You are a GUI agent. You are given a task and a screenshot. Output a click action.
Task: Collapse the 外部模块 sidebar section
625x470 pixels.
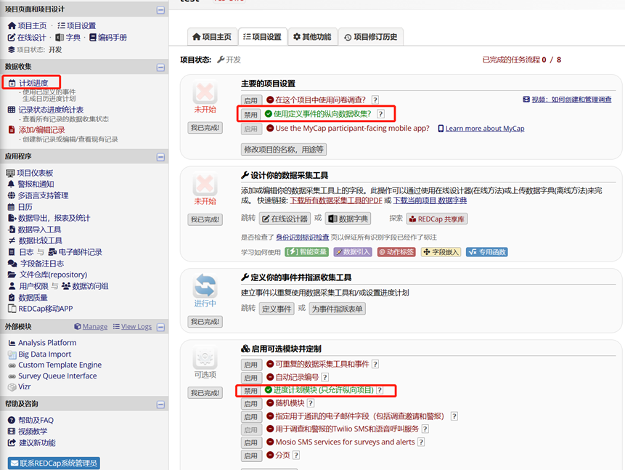[x=160, y=328]
